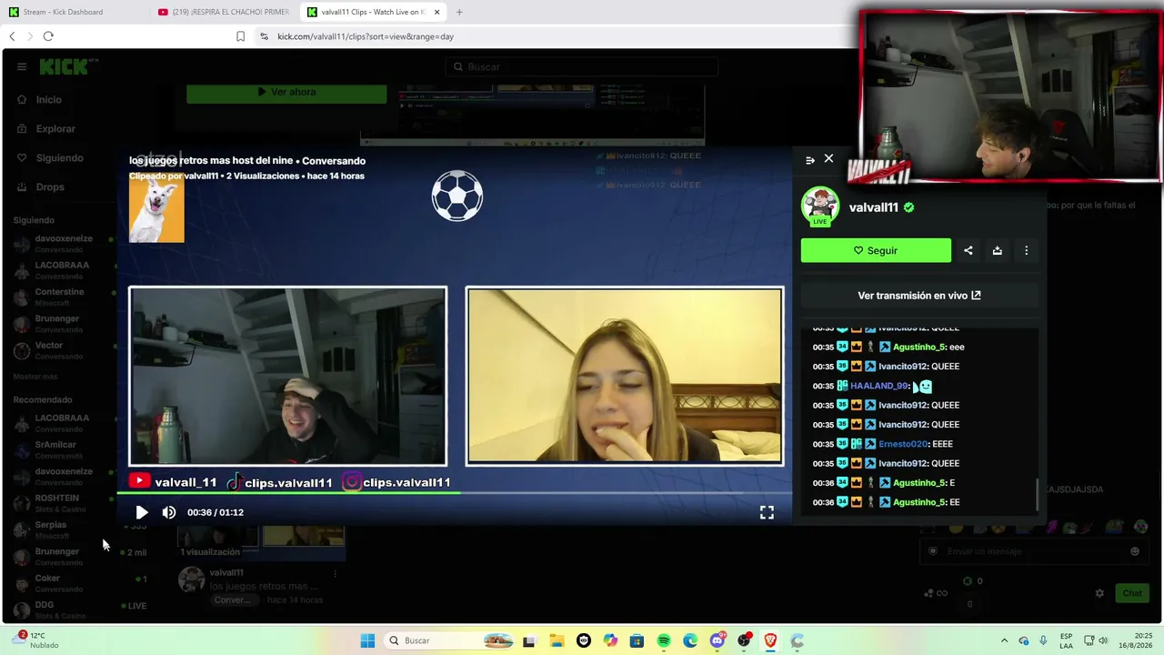
Task: Open Coker channel in Recomendado list
Action: pyautogui.click(x=47, y=583)
